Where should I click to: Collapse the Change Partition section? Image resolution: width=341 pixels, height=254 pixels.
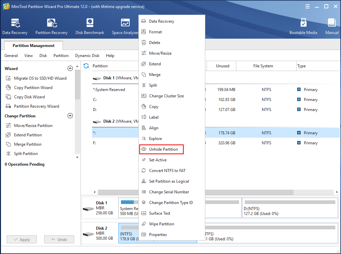70,116
